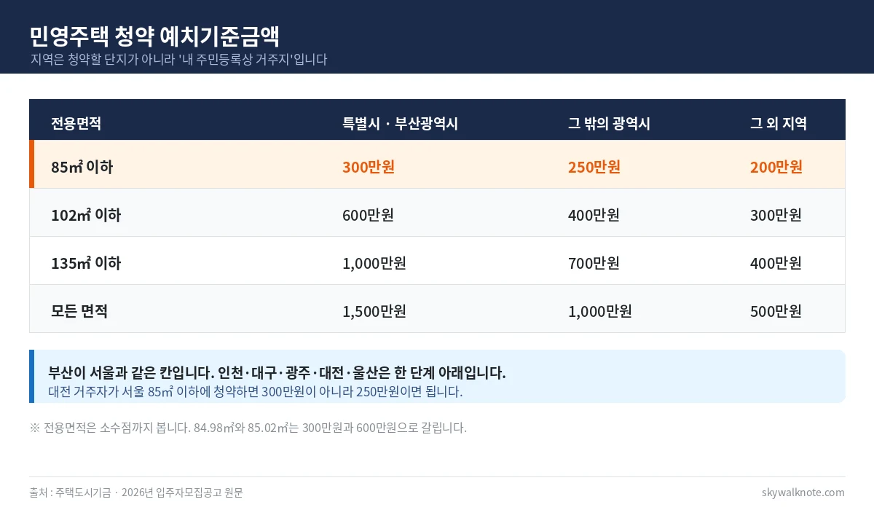
Task: Click the footnote '※ 전용면적은 소수점까지 봅니다'
Action: click(248, 428)
